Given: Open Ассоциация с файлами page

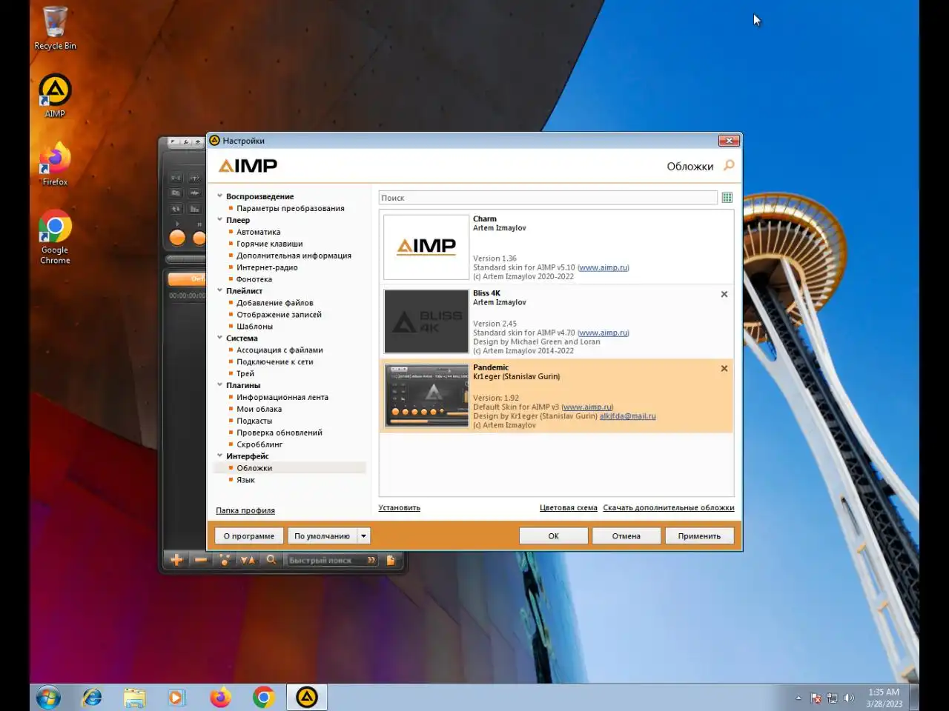Looking at the screenshot, I should 280,350.
